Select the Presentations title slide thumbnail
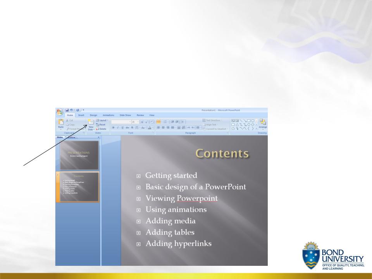 [x=79, y=155]
